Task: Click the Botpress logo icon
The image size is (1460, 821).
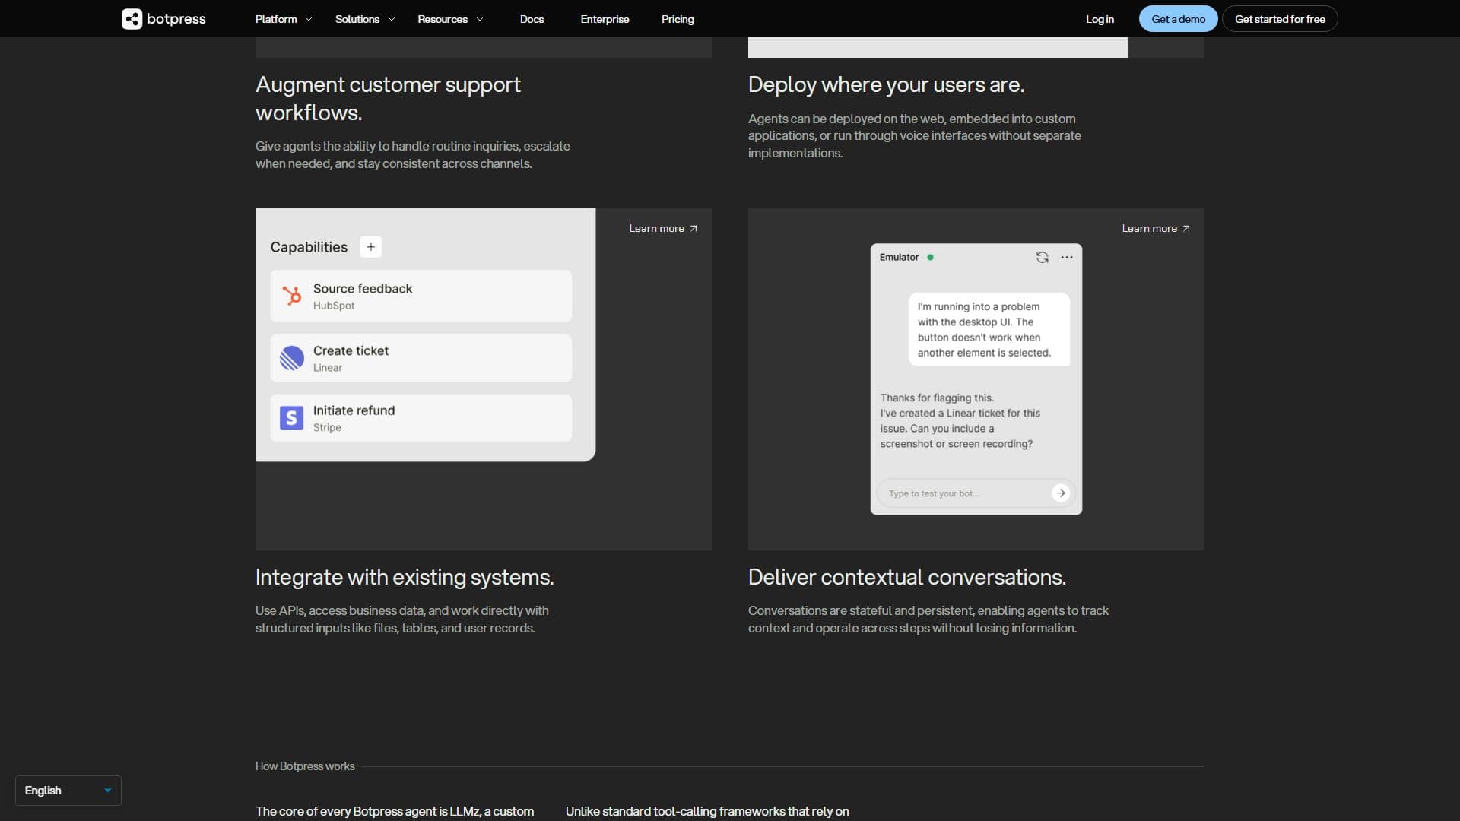Action: point(132,19)
